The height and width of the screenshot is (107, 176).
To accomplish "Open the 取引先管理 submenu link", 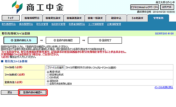I will tap(42, 24).
